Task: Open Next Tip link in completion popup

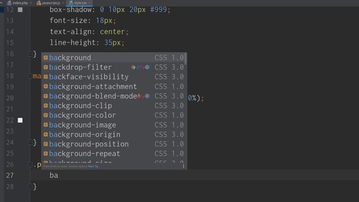Action: [x=93, y=166]
